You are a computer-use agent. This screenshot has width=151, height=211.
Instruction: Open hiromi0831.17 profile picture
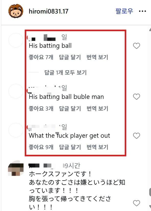16,11
